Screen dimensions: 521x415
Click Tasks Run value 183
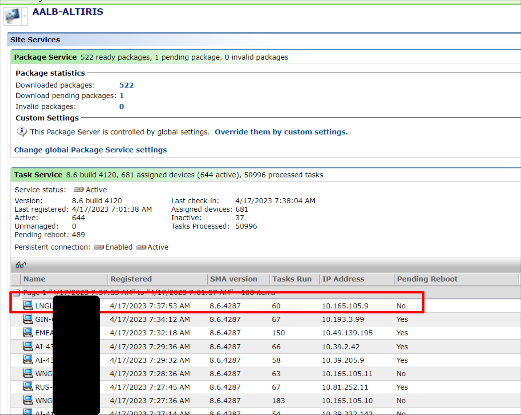coord(279,401)
